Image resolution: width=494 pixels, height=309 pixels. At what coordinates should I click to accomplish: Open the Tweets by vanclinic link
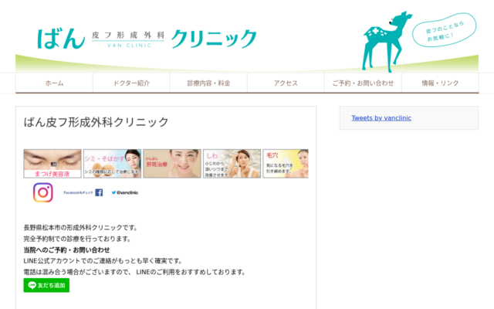(x=381, y=118)
